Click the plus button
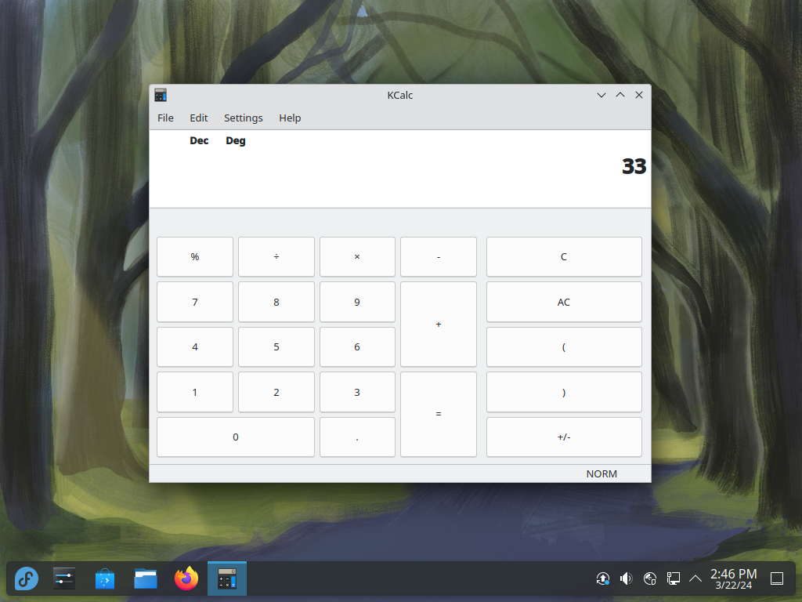The height and width of the screenshot is (602, 802). 439,325
